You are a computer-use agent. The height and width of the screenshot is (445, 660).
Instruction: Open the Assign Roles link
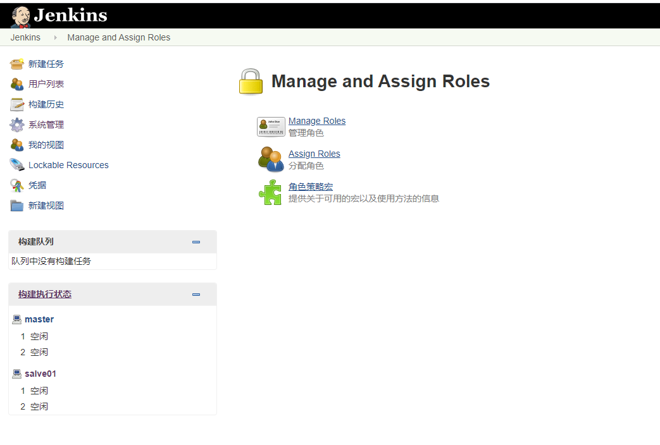pos(314,154)
